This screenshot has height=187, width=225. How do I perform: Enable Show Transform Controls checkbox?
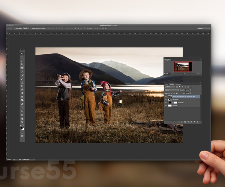click(x=31, y=28)
